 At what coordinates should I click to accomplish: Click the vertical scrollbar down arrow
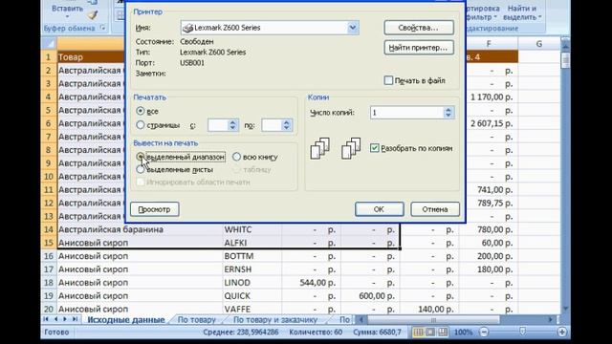(565, 309)
